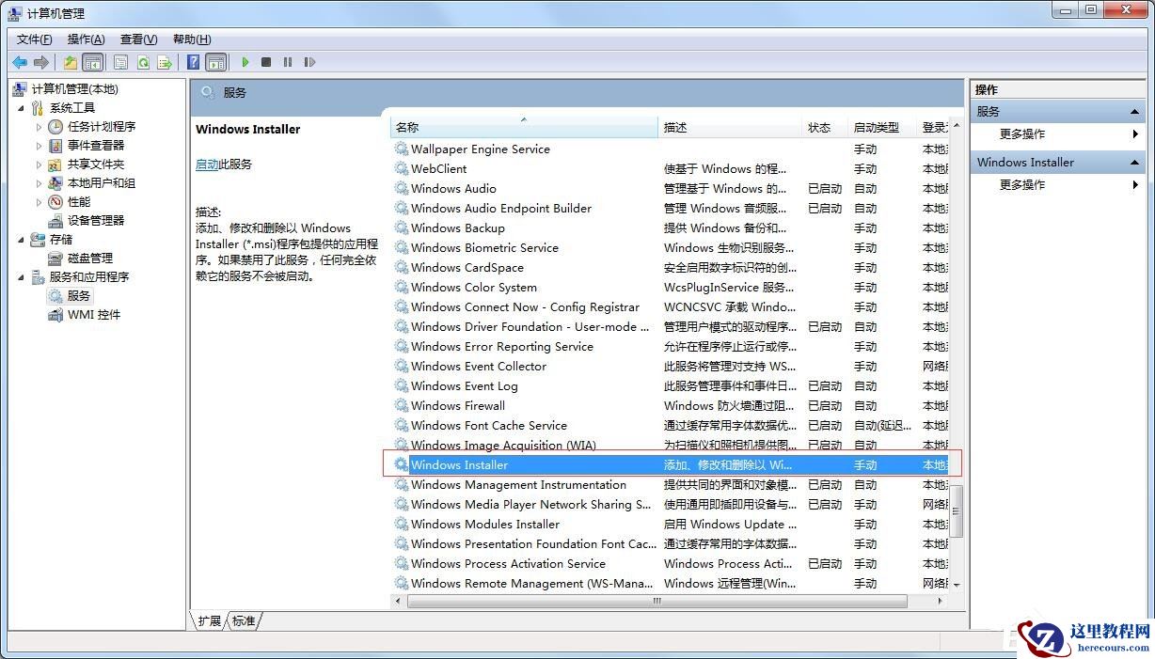
Task: Click the 启动此服务 link
Action: click(209, 164)
